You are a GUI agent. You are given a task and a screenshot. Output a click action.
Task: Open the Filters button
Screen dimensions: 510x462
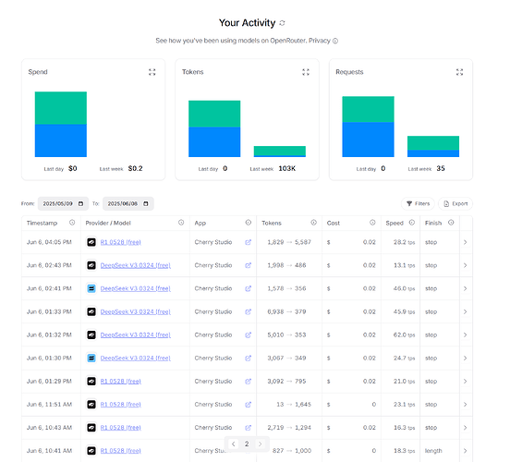click(418, 203)
